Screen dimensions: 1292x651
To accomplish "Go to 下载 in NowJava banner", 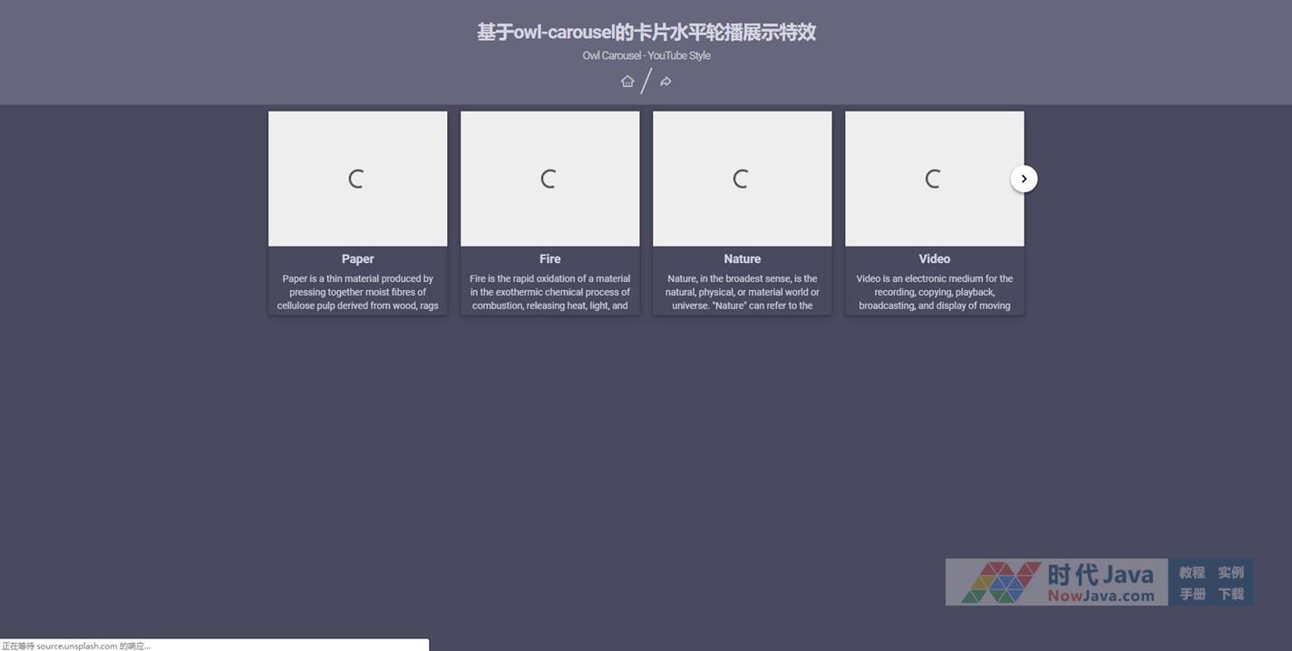I will point(1230,594).
